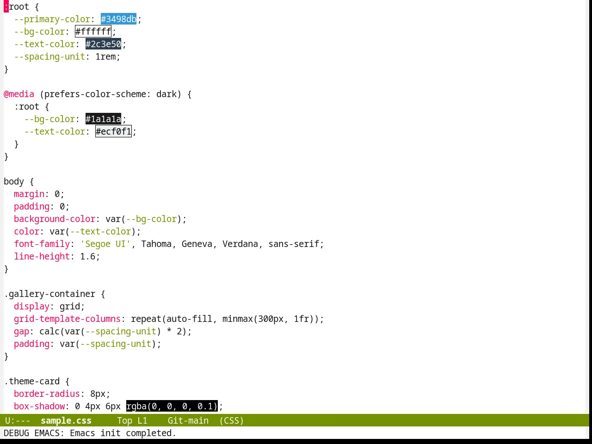Click the grid-template-columns property
592x444 pixels.
67,319
